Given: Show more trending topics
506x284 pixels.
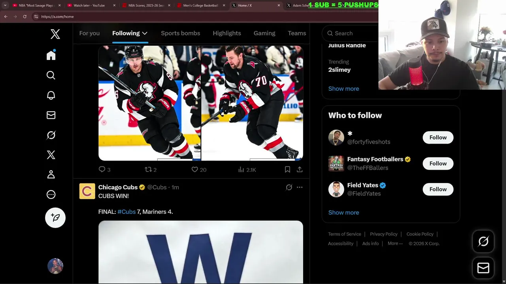Looking at the screenshot, I should (344, 88).
